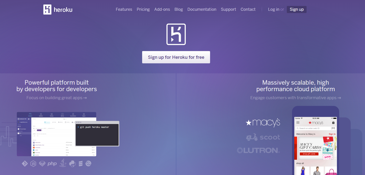Tap the red shop gift cards button

(x=309, y=154)
